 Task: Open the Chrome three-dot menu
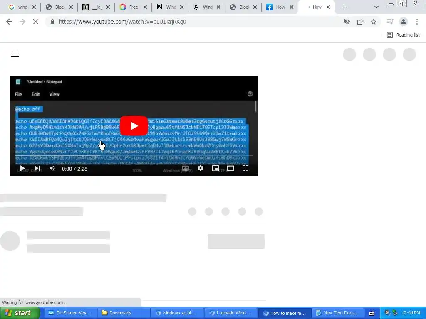417,22
